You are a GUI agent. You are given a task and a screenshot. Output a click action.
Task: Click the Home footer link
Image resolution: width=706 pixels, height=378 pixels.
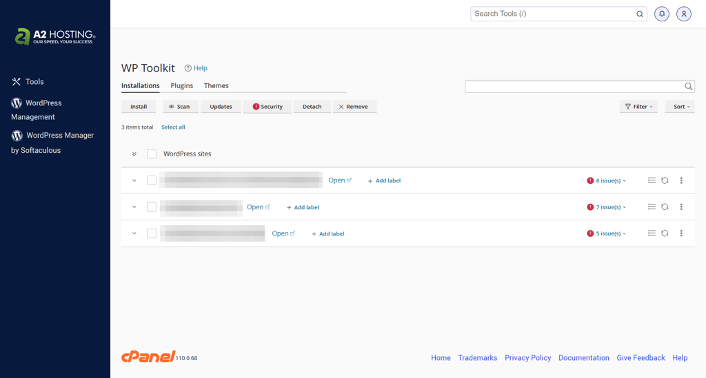click(441, 358)
